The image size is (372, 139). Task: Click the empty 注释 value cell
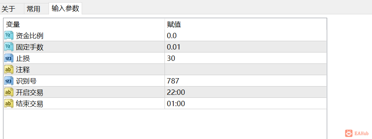245,69
